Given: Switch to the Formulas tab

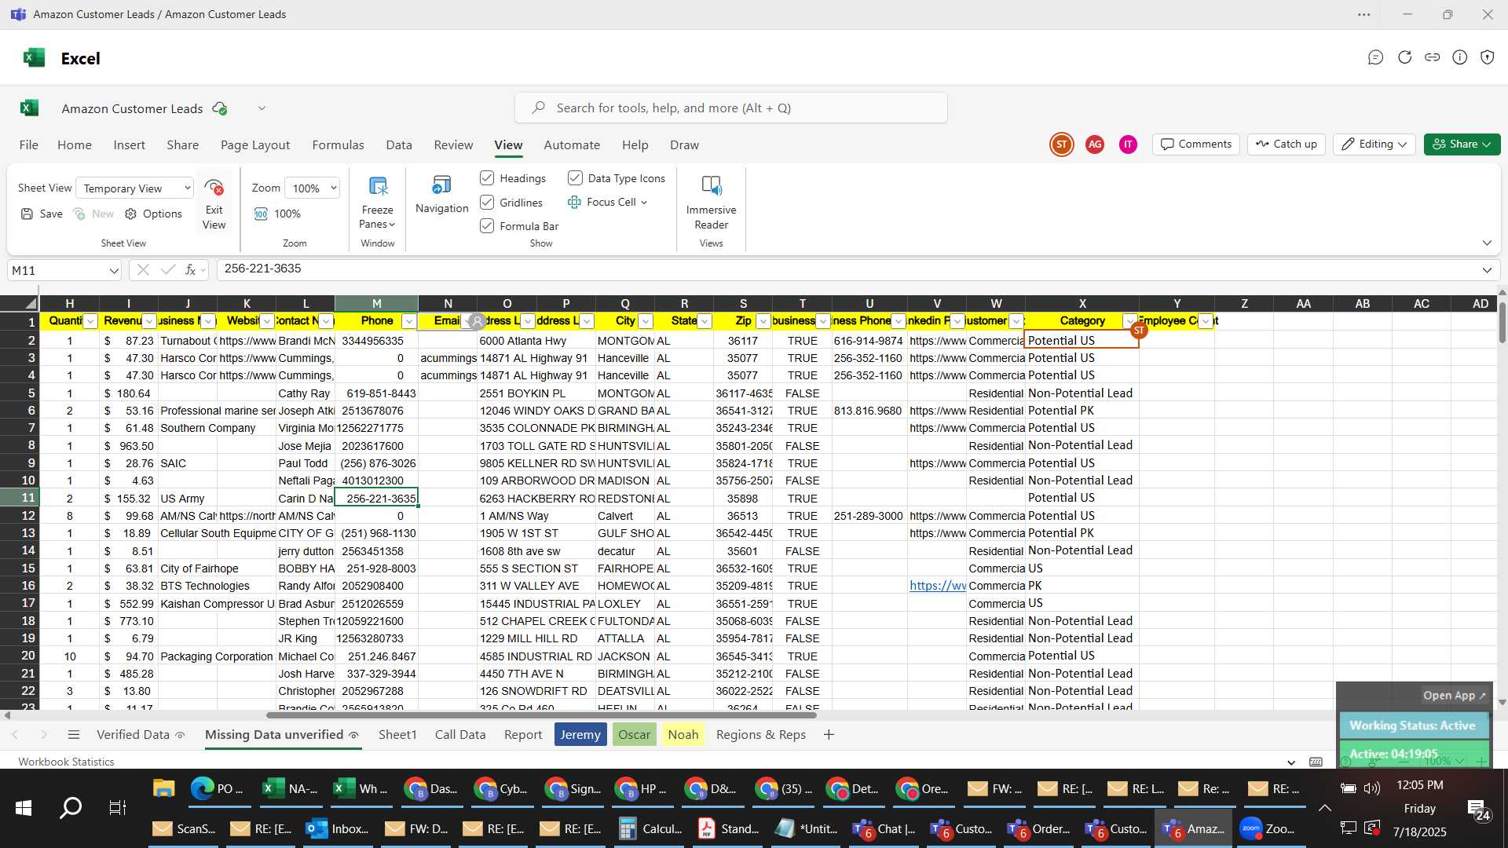Looking at the screenshot, I should [338, 144].
